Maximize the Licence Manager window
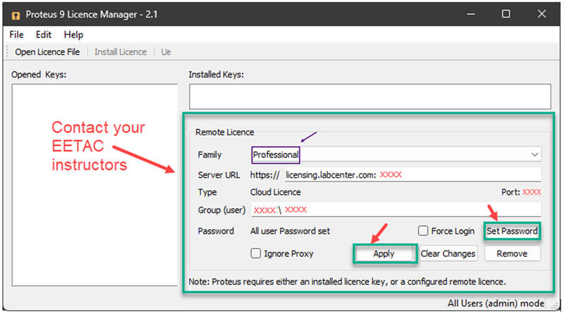The width and height of the screenshot is (565, 314). pos(506,14)
